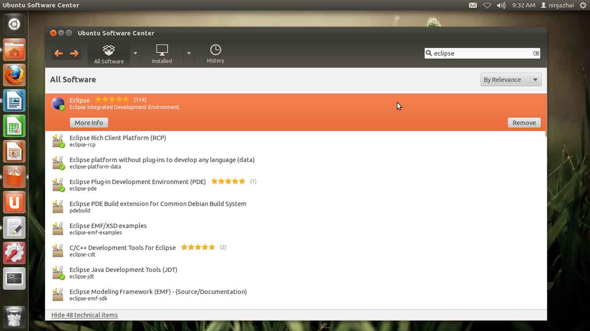Image resolution: width=590 pixels, height=331 pixels.
Task: Open LibreOffice Calc from the launcher
Action: pyautogui.click(x=14, y=126)
